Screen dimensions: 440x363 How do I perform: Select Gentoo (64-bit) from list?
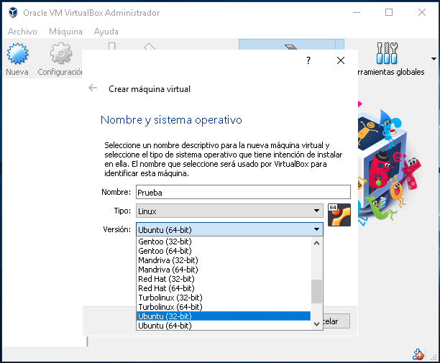(224, 251)
